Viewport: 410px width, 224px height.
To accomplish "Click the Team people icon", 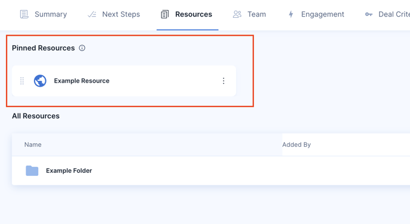I will point(237,14).
